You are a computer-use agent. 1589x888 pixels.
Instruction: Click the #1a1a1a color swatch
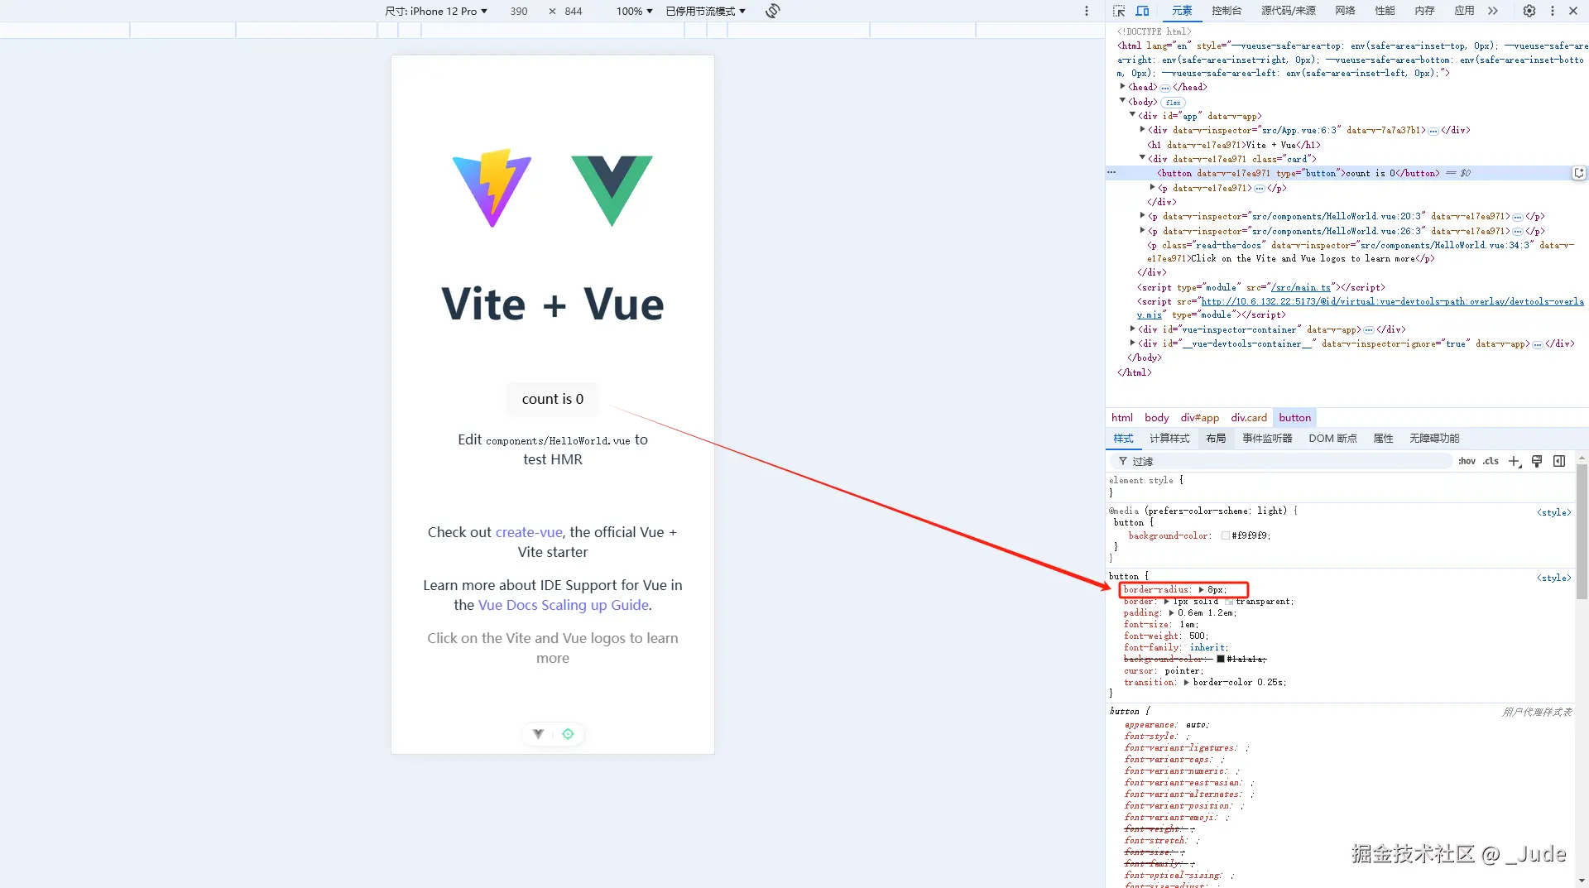click(1221, 660)
